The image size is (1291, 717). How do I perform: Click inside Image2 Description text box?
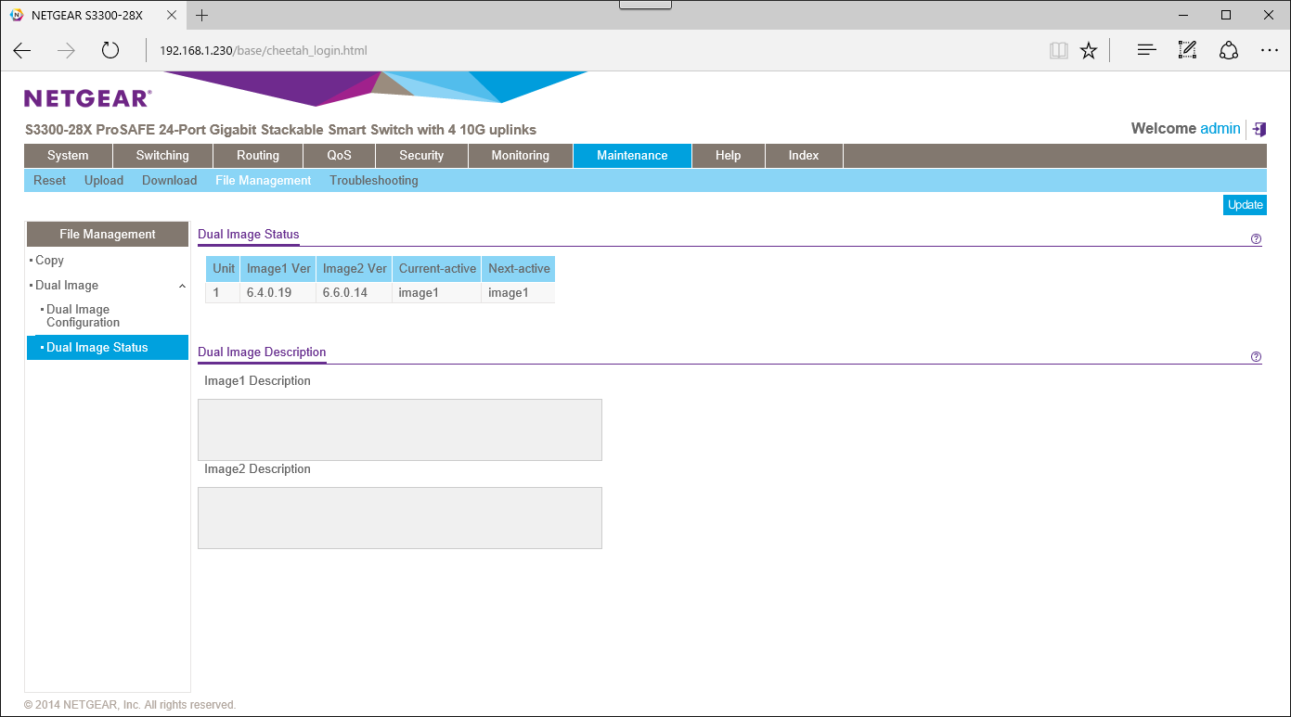pyautogui.click(x=400, y=519)
